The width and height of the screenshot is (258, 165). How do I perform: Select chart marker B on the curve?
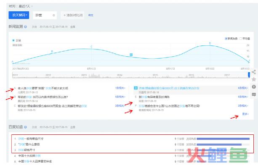(x=52, y=51)
